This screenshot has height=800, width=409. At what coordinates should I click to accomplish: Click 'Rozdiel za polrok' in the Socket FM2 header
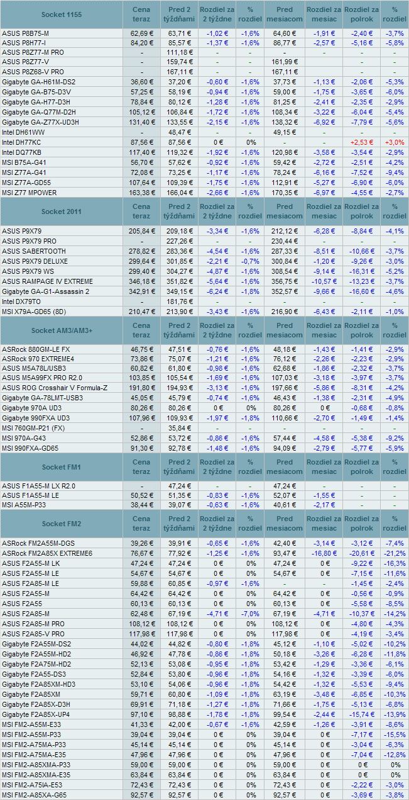click(x=361, y=524)
